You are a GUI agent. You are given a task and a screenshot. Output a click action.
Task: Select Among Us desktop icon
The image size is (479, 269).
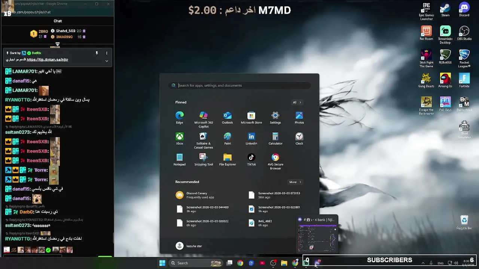pyautogui.click(x=445, y=80)
